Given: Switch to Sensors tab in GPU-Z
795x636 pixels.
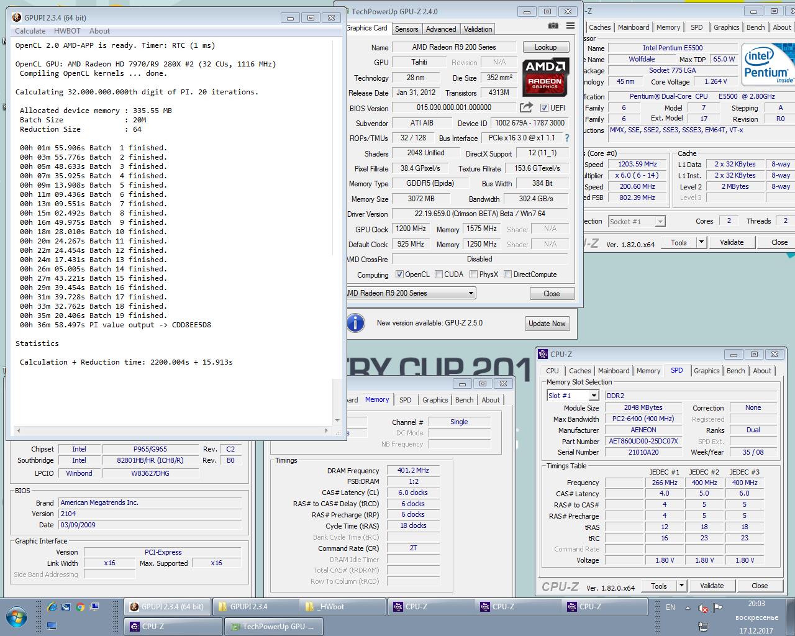Looking at the screenshot, I should tap(407, 29).
